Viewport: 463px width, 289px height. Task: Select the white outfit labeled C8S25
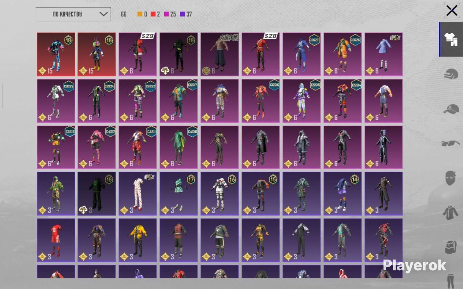click(56, 101)
